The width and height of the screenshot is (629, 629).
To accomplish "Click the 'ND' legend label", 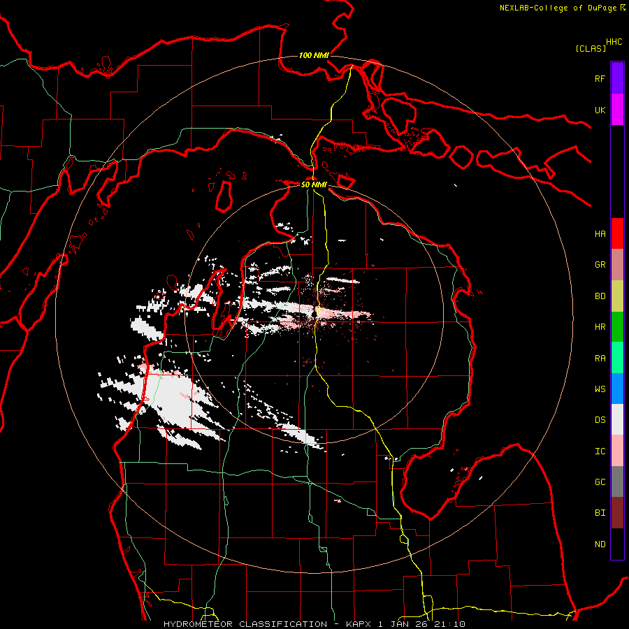I will point(600,544).
